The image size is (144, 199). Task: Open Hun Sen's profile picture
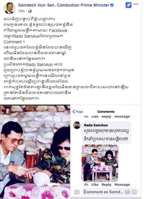9,8
